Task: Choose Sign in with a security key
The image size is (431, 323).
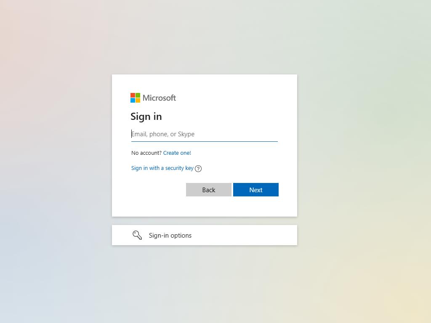Action: click(162, 168)
